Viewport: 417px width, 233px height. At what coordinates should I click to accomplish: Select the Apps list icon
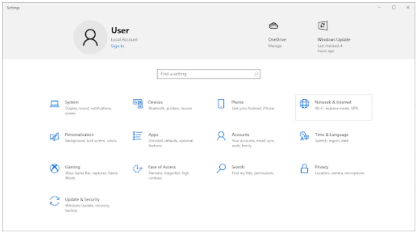[138, 136]
